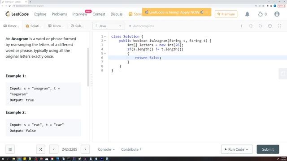Collapse code fold at line 2
This screenshot has width=287, height=161.
pos(105,41)
